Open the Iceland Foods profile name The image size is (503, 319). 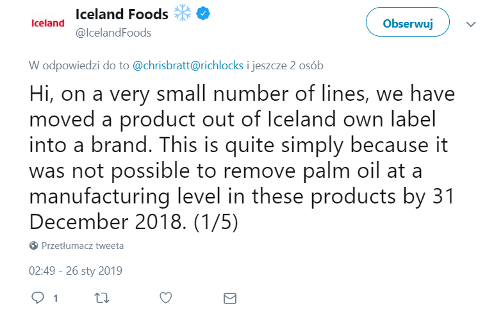point(122,13)
